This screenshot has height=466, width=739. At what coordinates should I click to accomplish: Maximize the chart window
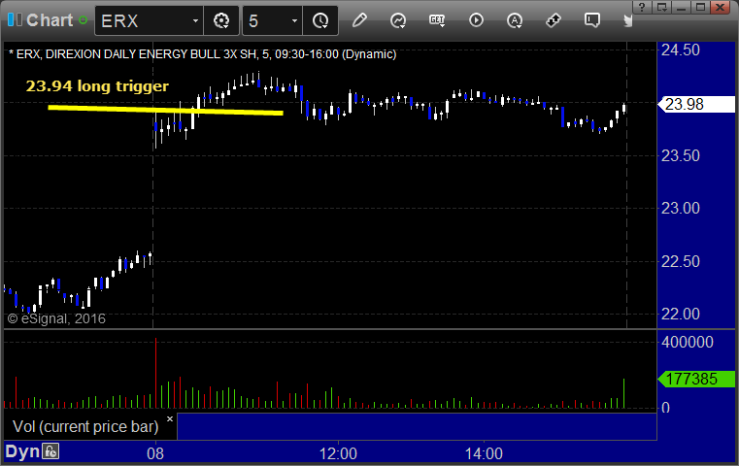click(701, 7)
